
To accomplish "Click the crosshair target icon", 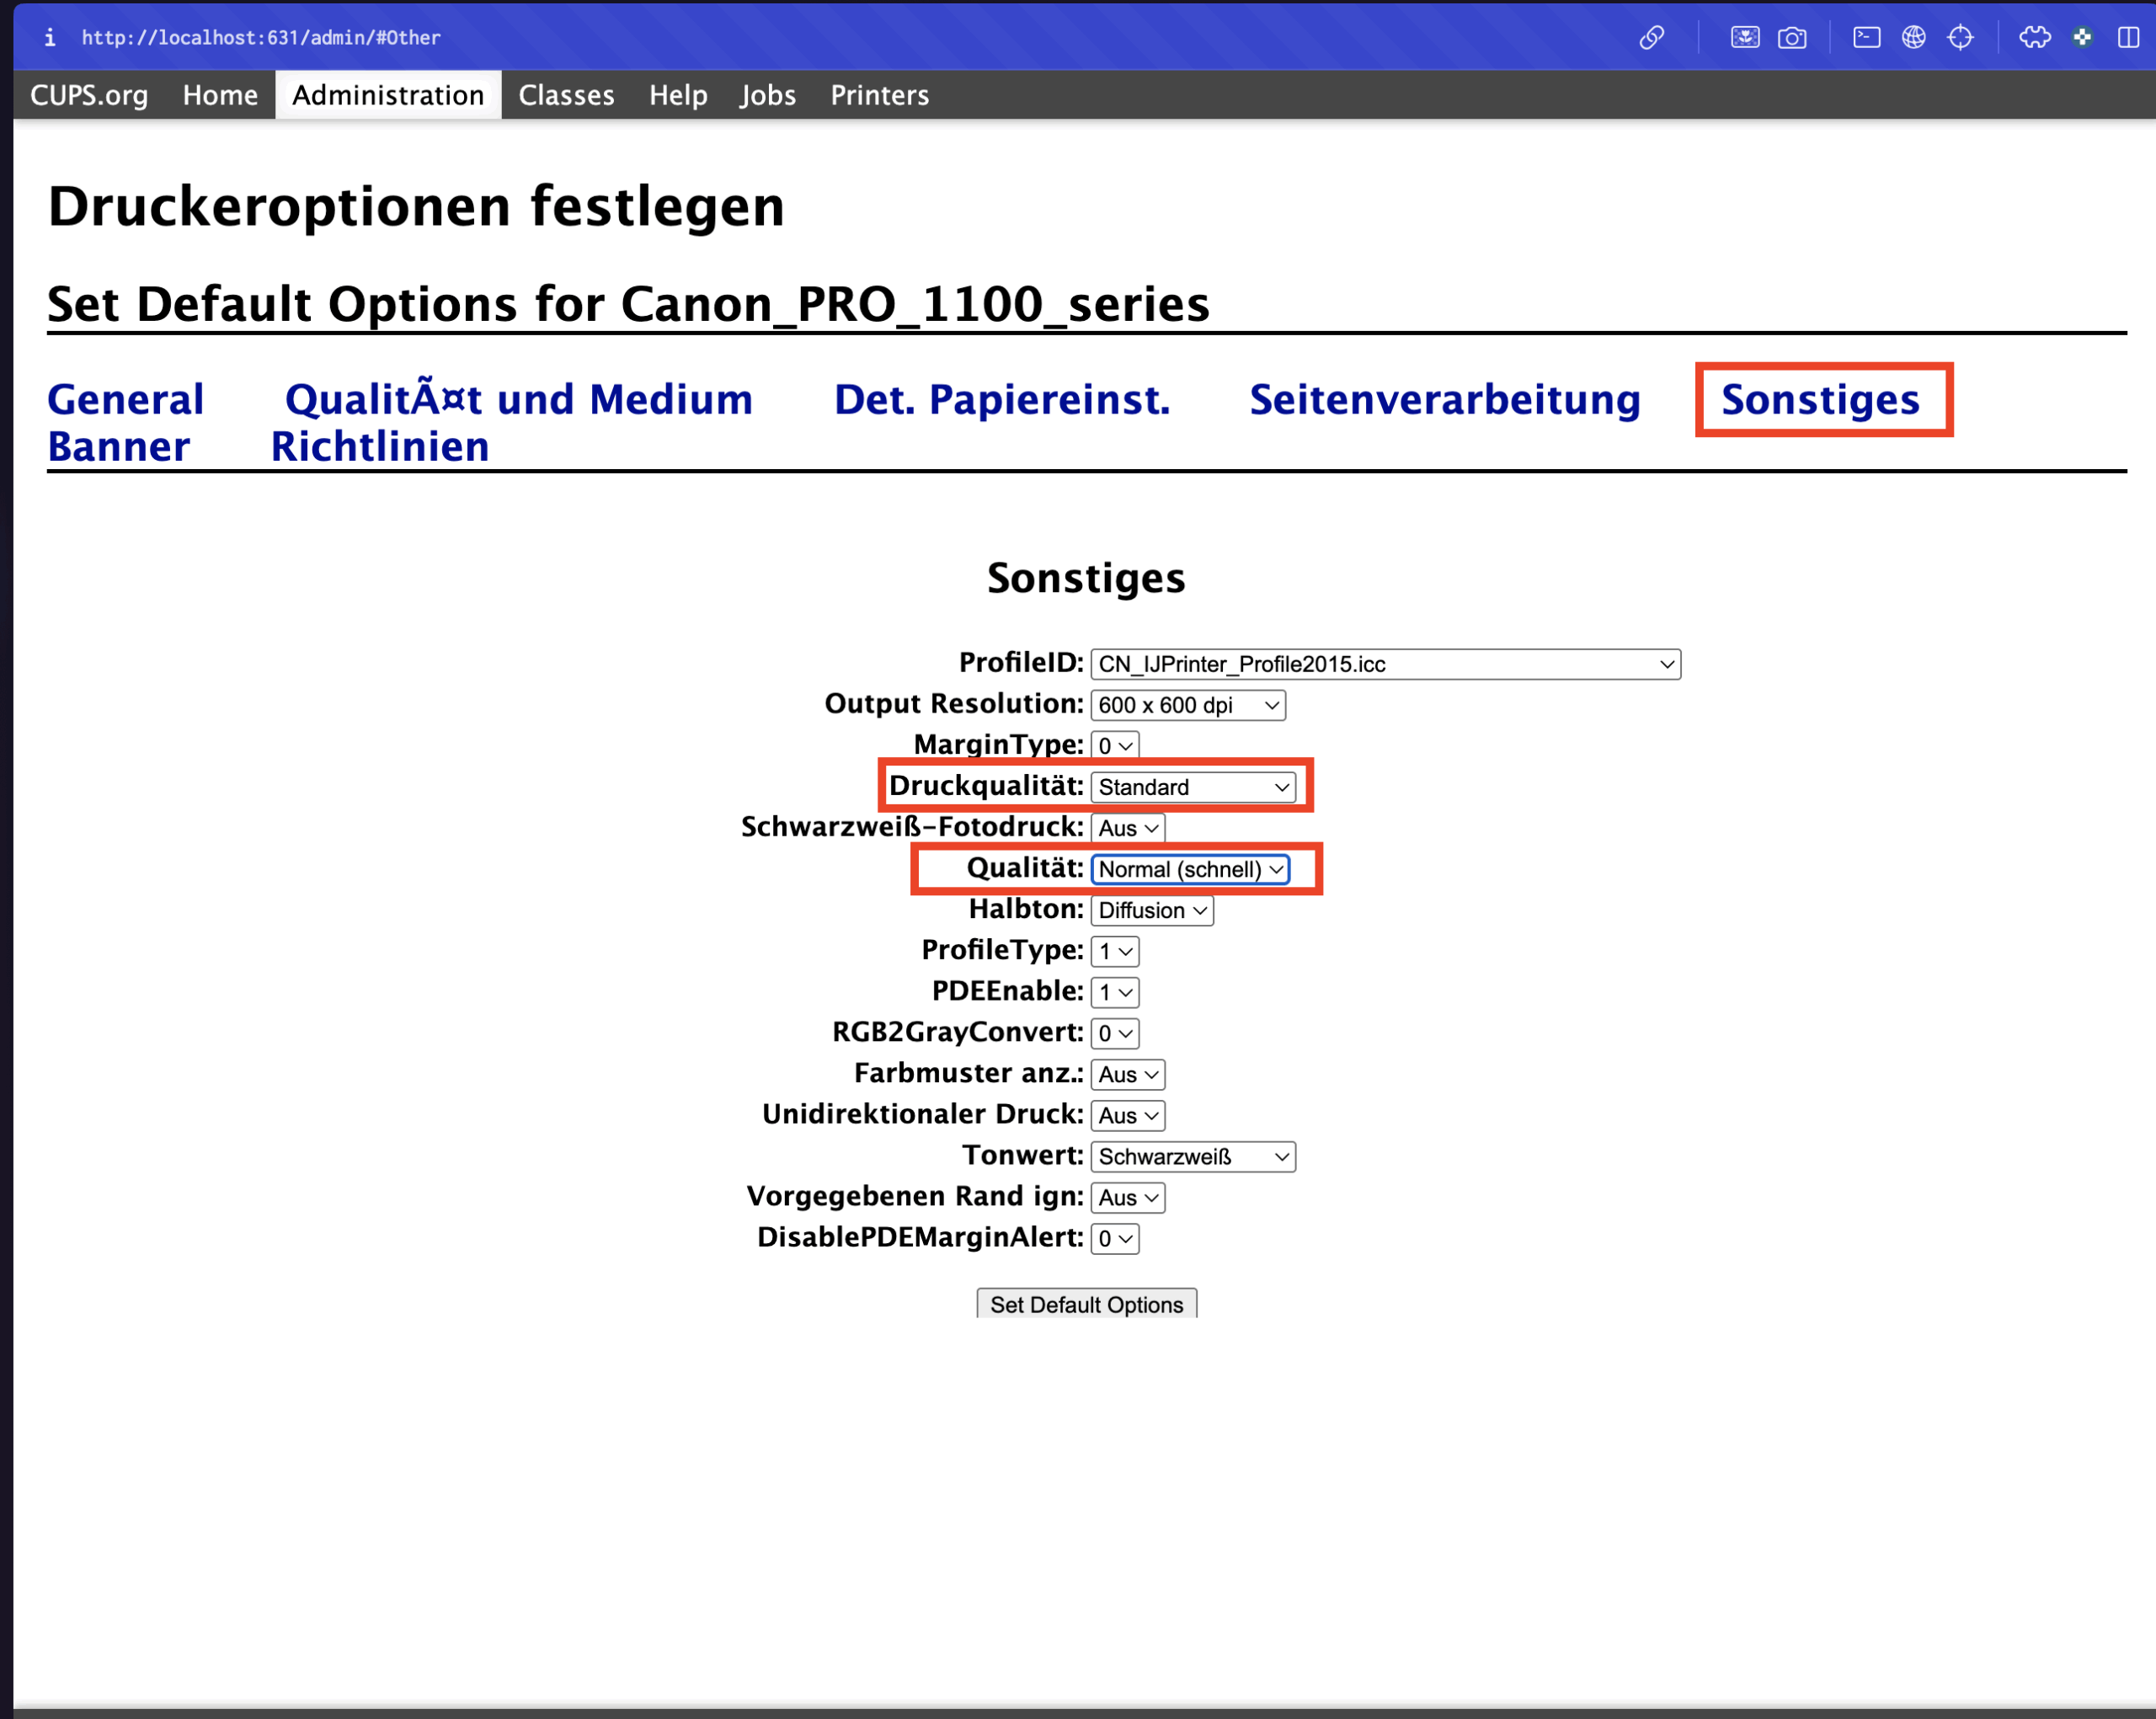I will 1960,37.
